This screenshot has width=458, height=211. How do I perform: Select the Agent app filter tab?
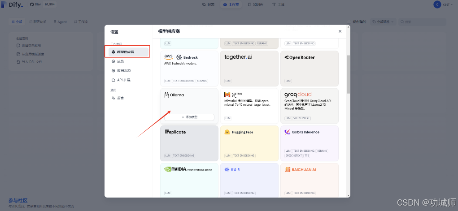coord(60,22)
